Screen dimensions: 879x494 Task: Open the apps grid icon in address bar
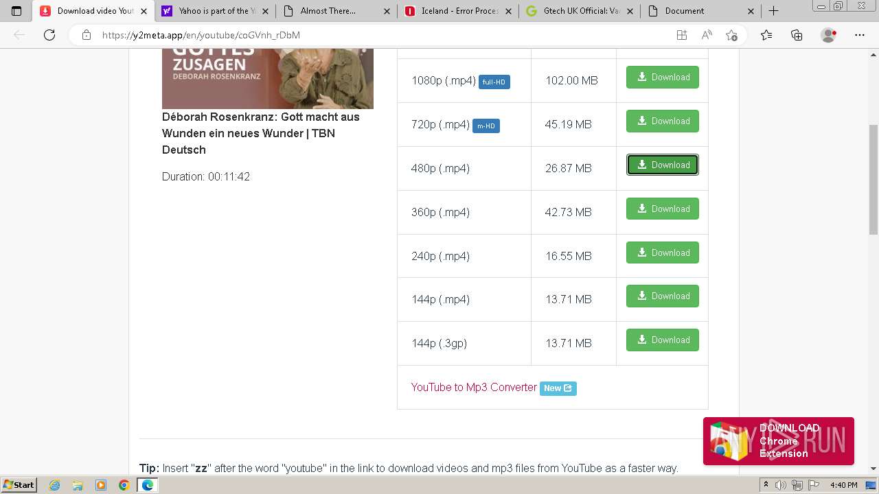tap(682, 35)
